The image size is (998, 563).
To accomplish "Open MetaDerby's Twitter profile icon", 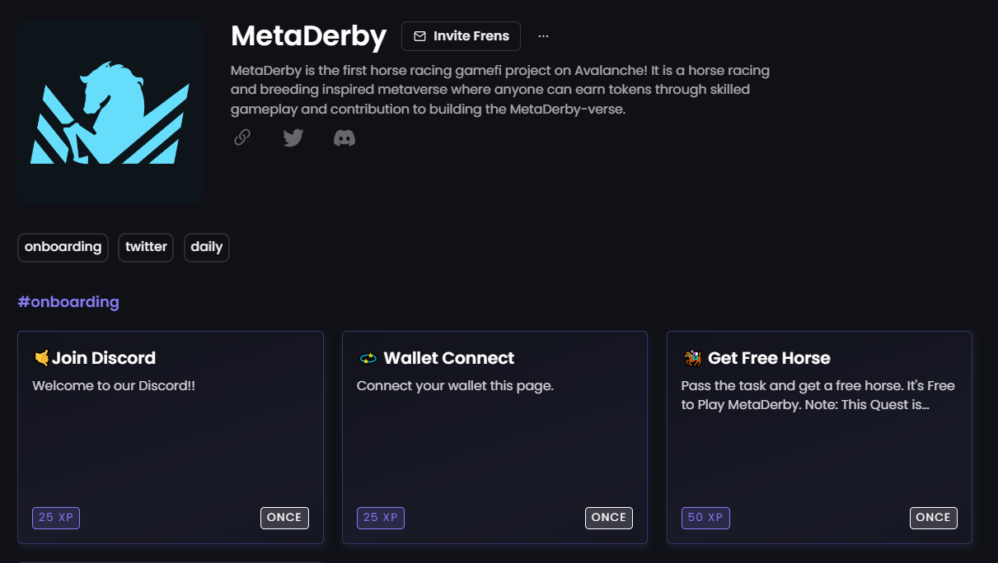I will click(x=293, y=137).
